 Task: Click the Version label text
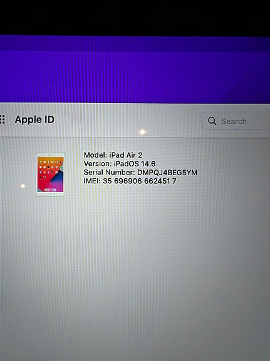click(x=98, y=163)
